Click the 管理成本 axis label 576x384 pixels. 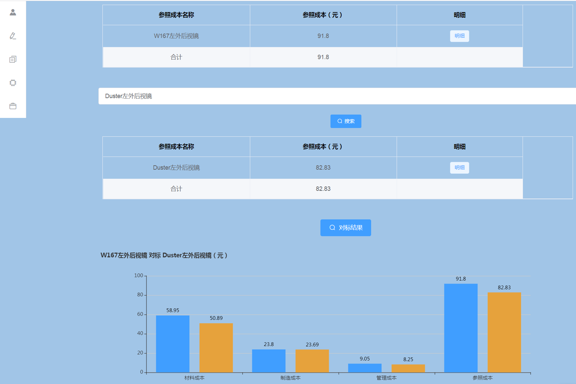click(387, 378)
